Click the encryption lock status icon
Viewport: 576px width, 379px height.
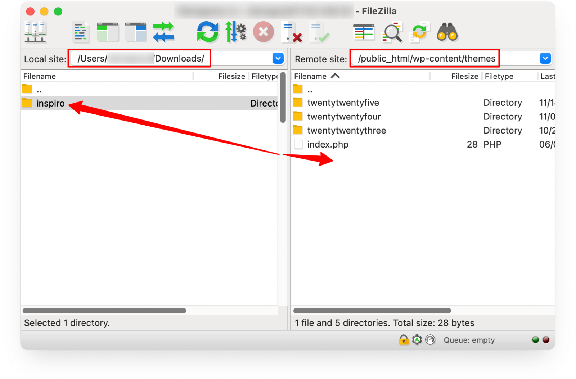[x=404, y=339]
